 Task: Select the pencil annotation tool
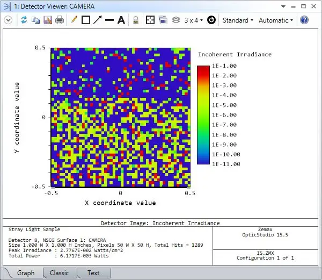click(x=75, y=20)
